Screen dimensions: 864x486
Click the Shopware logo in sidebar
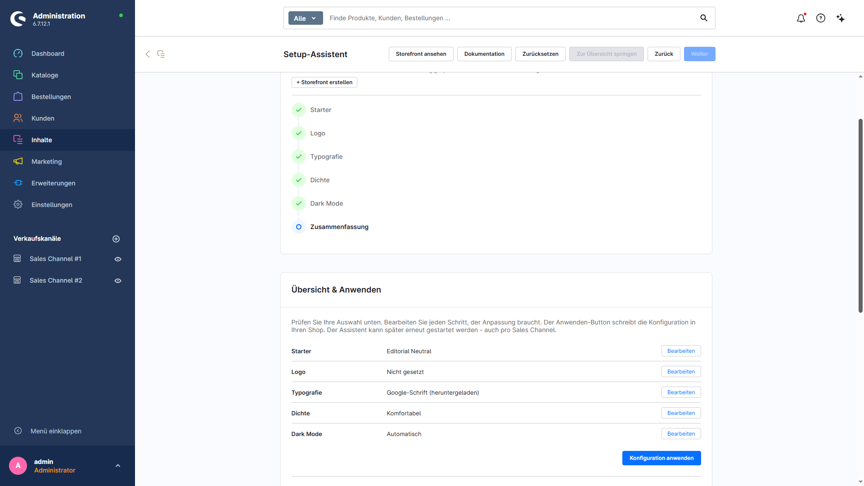pos(18,19)
